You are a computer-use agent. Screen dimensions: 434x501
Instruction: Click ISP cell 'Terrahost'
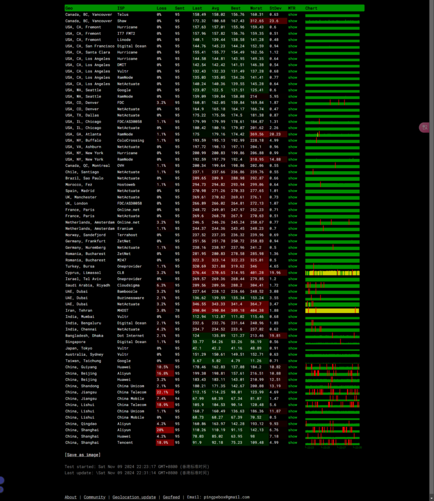(x=127, y=235)
